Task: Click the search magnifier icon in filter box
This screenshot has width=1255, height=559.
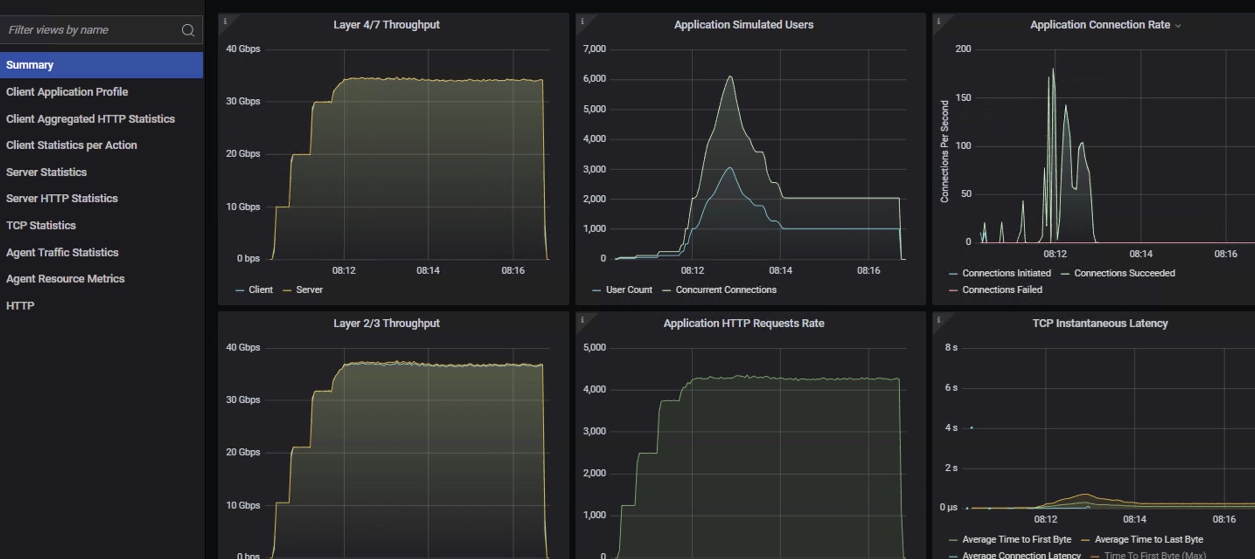Action: click(188, 30)
